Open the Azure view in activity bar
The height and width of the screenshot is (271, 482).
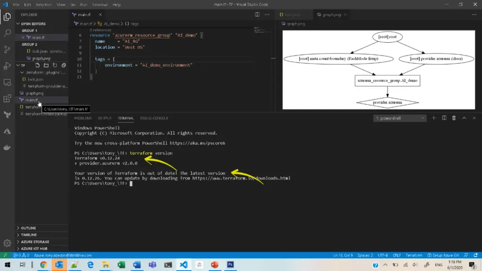7,131
